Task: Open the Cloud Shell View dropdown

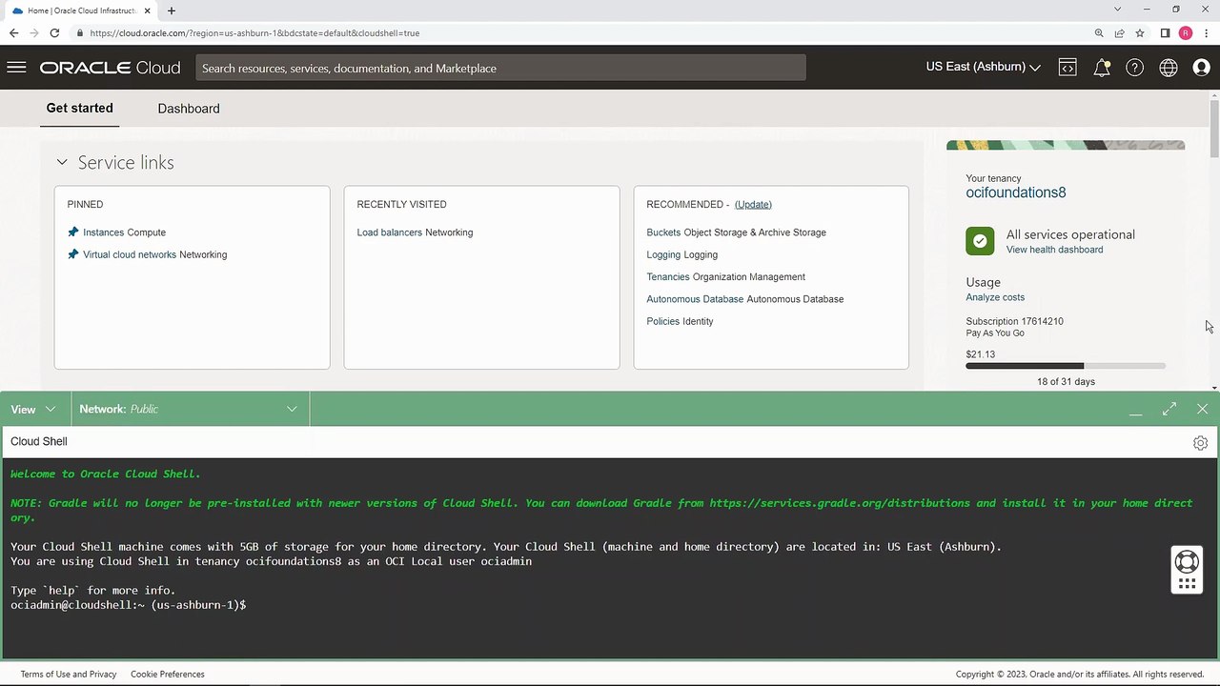Action: click(x=33, y=409)
